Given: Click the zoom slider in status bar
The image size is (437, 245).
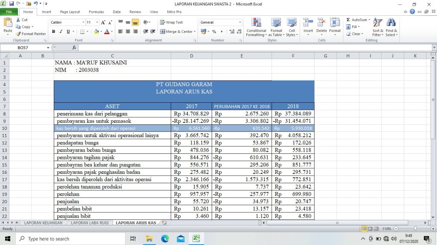Looking at the screenshot, I should coord(415,229).
